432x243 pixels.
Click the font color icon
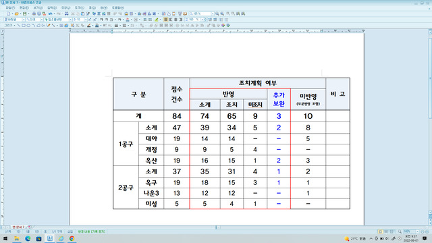[x=128, y=20]
